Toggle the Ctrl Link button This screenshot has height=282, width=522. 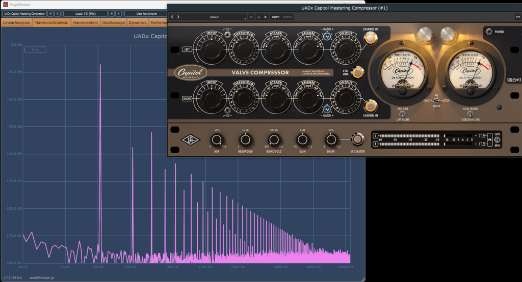point(357,72)
